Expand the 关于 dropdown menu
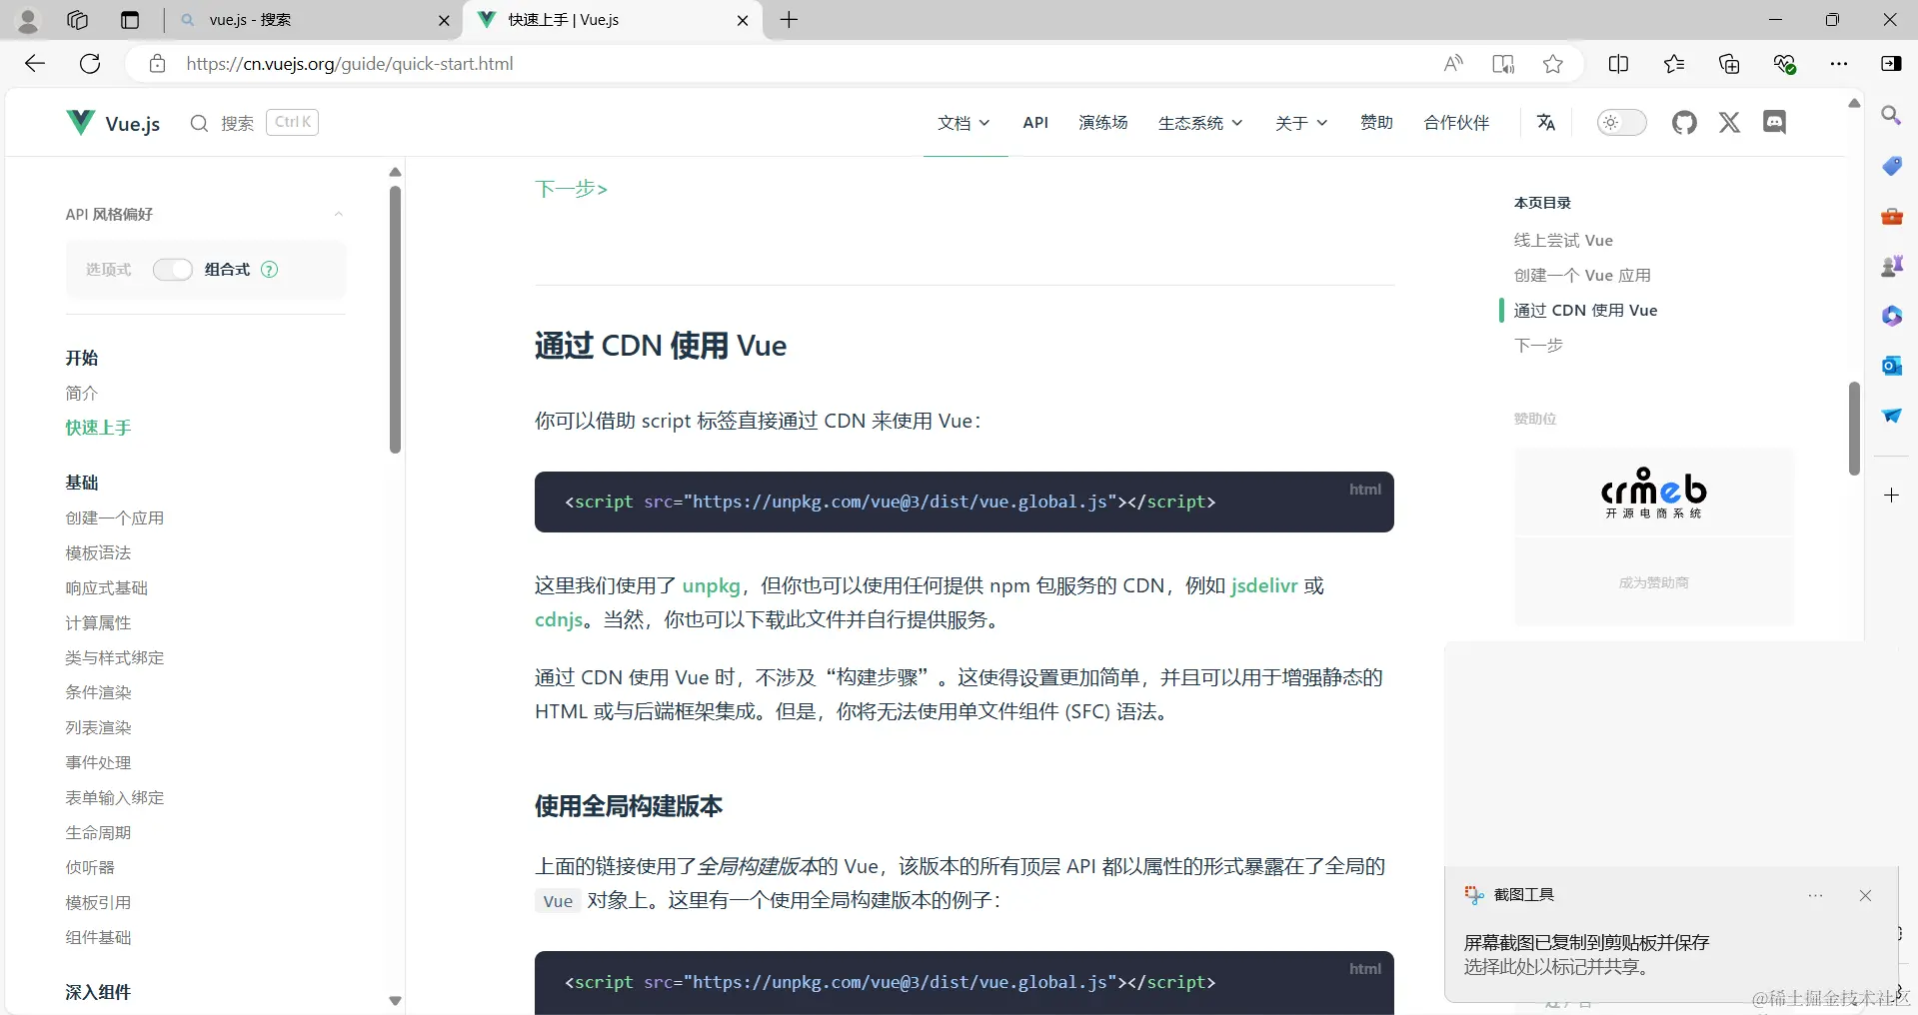1918x1015 pixels. pyautogui.click(x=1301, y=123)
